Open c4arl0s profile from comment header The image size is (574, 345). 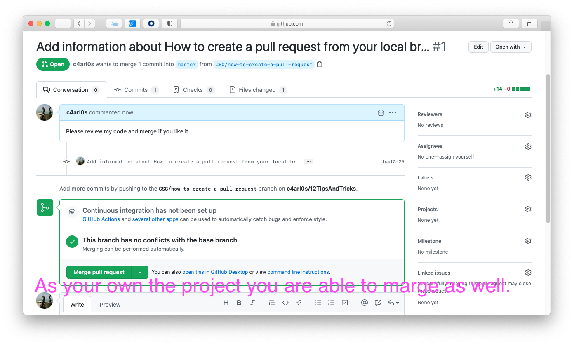(x=77, y=112)
